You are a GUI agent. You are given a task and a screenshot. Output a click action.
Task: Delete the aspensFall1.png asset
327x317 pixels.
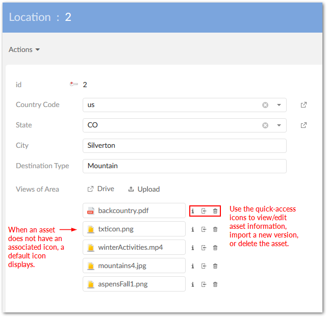click(215, 284)
